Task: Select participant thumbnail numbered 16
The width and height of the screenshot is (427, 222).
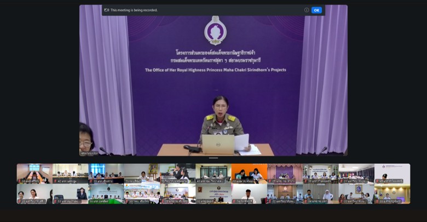Action: (106, 193)
